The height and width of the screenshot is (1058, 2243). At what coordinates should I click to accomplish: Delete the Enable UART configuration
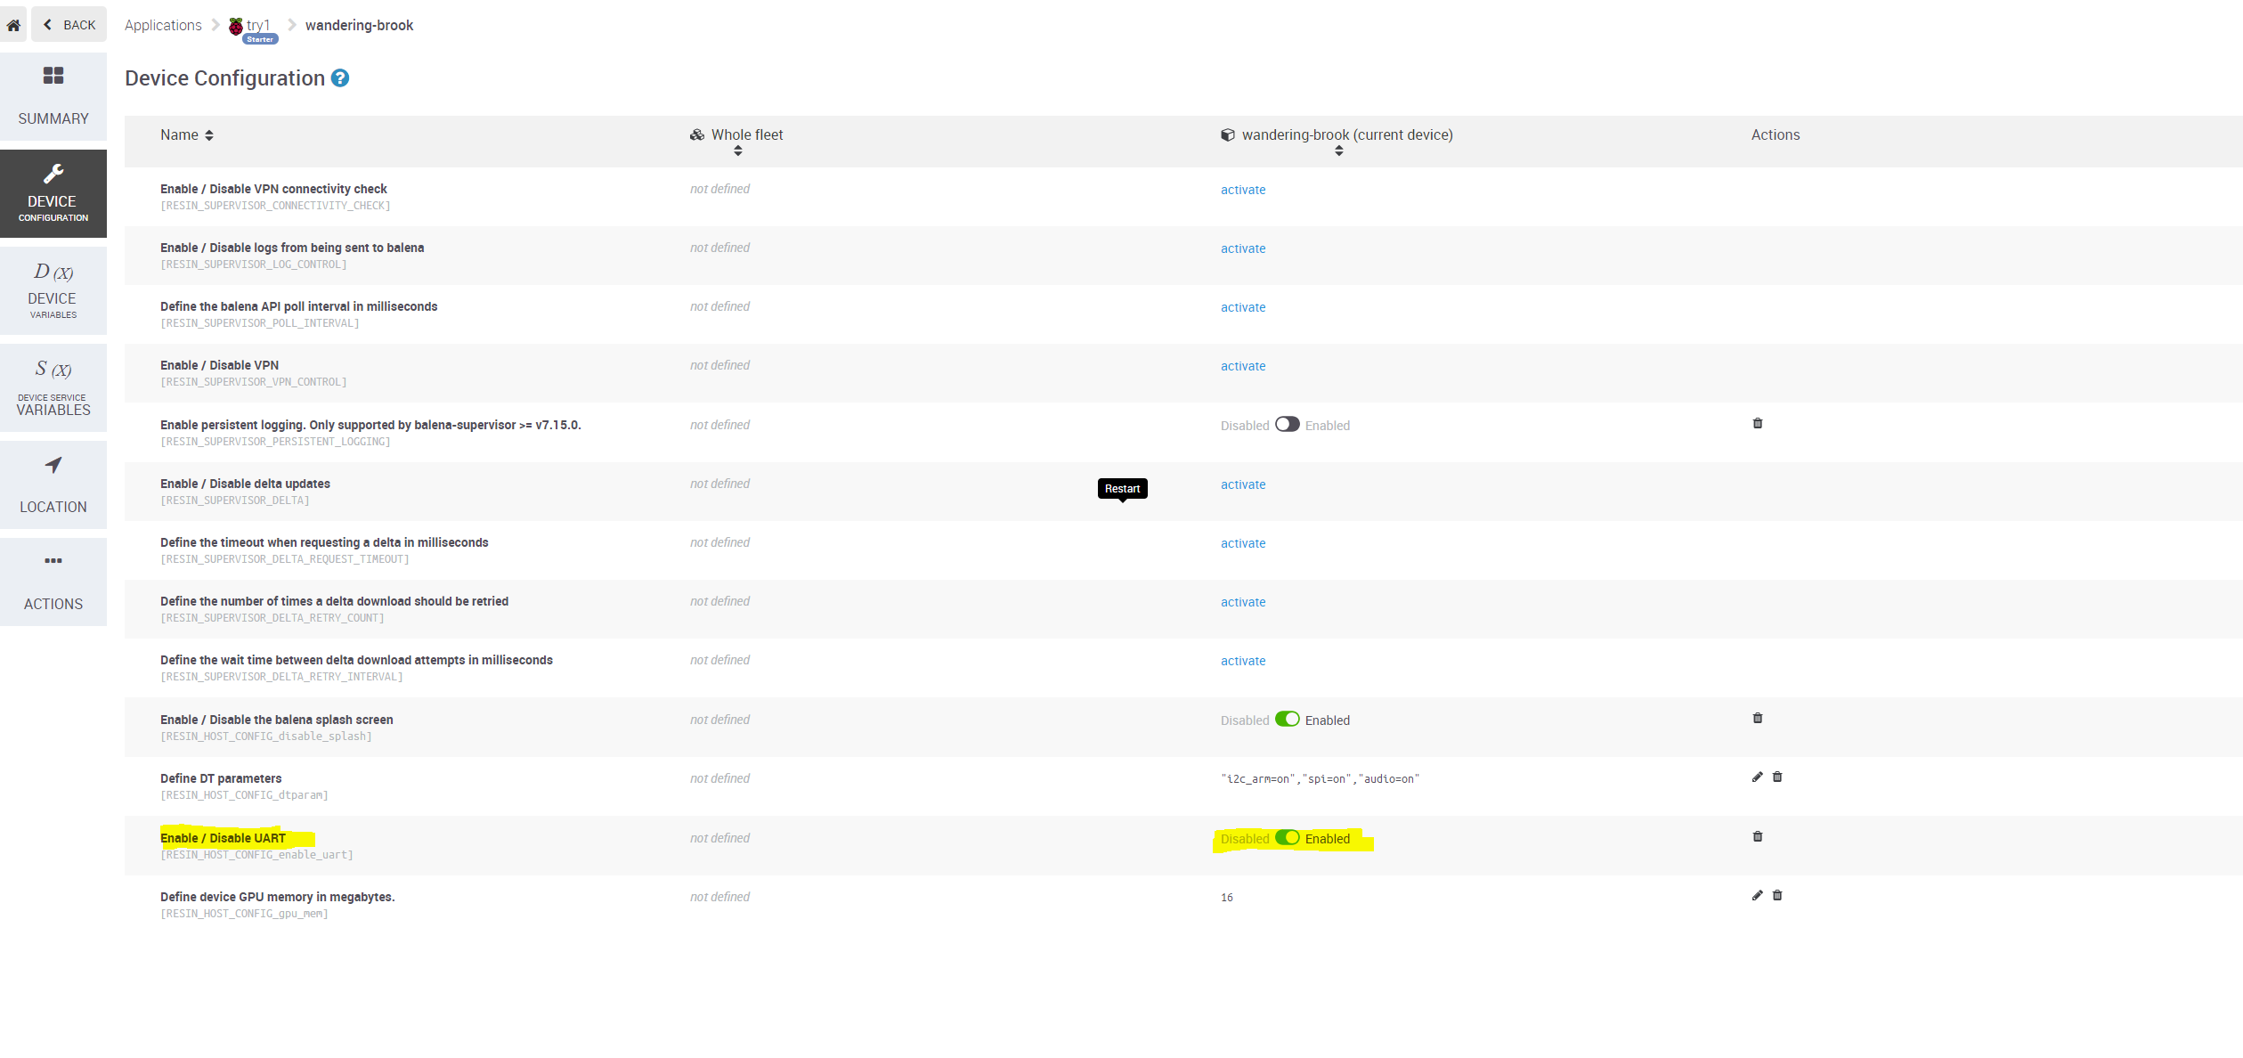tap(1757, 837)
